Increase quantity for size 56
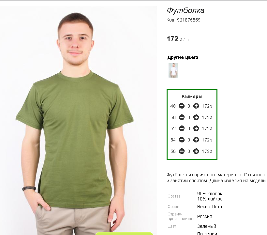 click(x=196, y=151)
